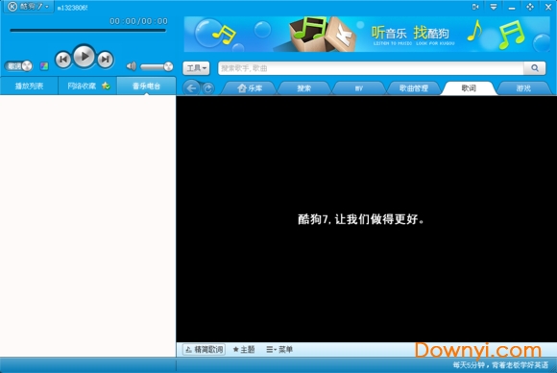Switch to the 播放列表 tab
557x373 pixels.
coord(29,87)
